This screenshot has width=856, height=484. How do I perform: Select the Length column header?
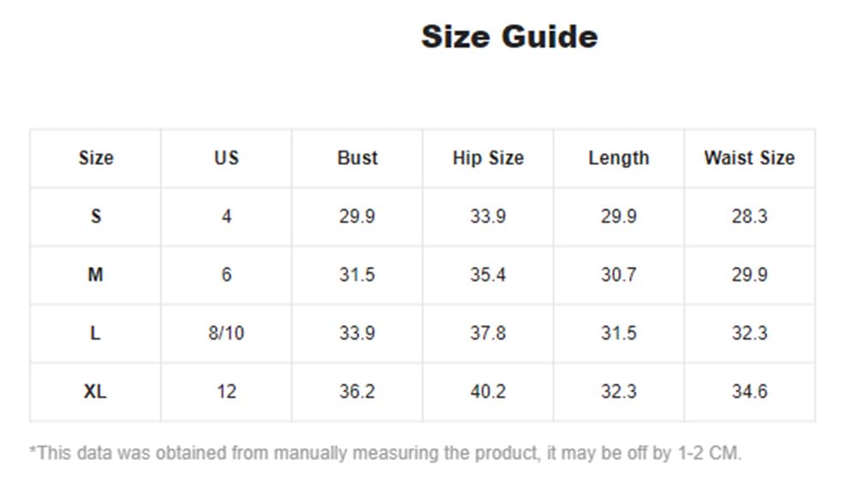pos(619,158)
